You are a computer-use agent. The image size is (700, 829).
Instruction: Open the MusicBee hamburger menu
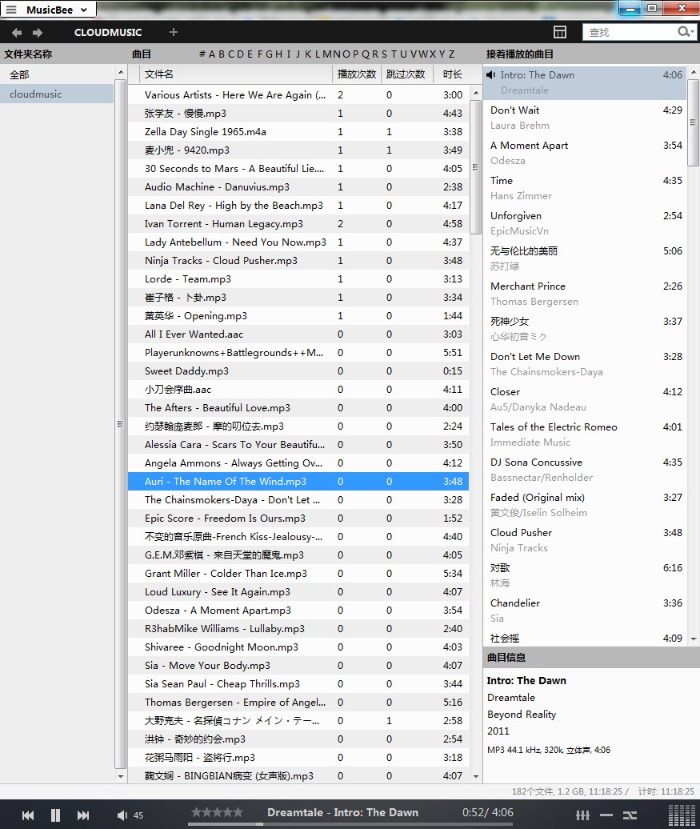(11, 10)
